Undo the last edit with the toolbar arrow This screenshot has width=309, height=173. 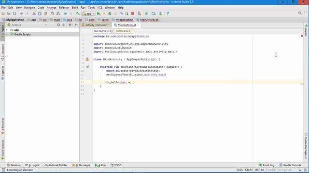tap(21, 13)
